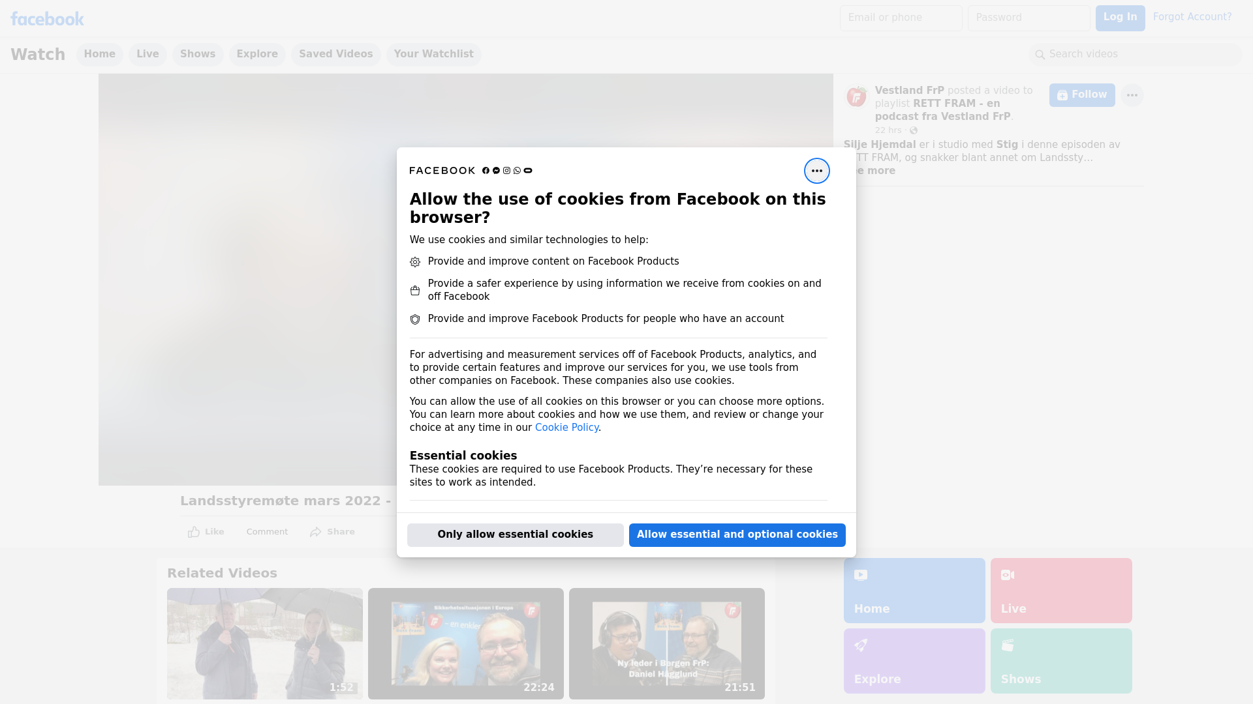Click the Stig name link
The width and height of the screenshot is (1253, 704).
(1007, 145)
